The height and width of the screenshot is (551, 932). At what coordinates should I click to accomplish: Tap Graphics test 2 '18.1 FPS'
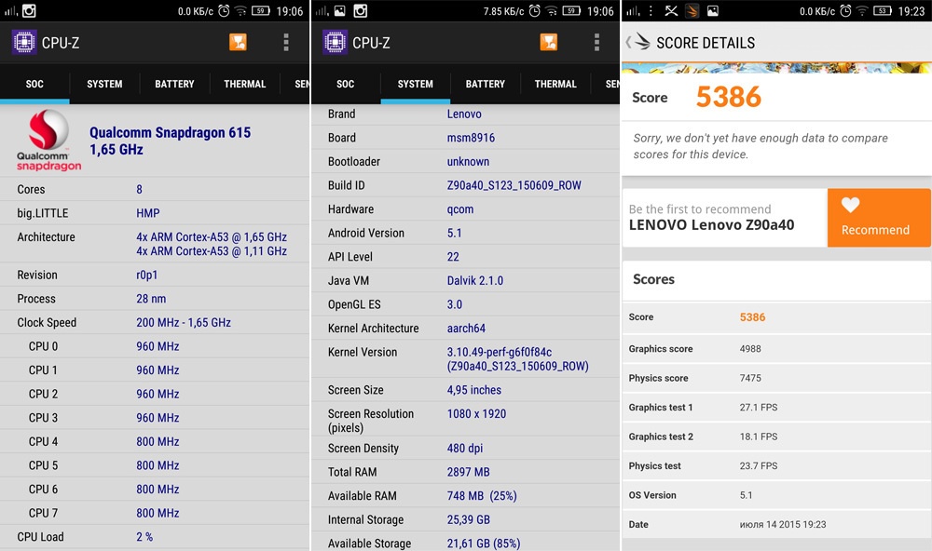pyautogui.click(x=759, y=437)
